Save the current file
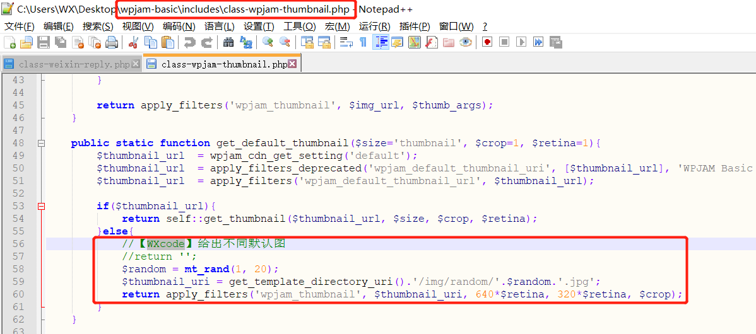This screenshot has height=334, width=756. pos(44,42)
